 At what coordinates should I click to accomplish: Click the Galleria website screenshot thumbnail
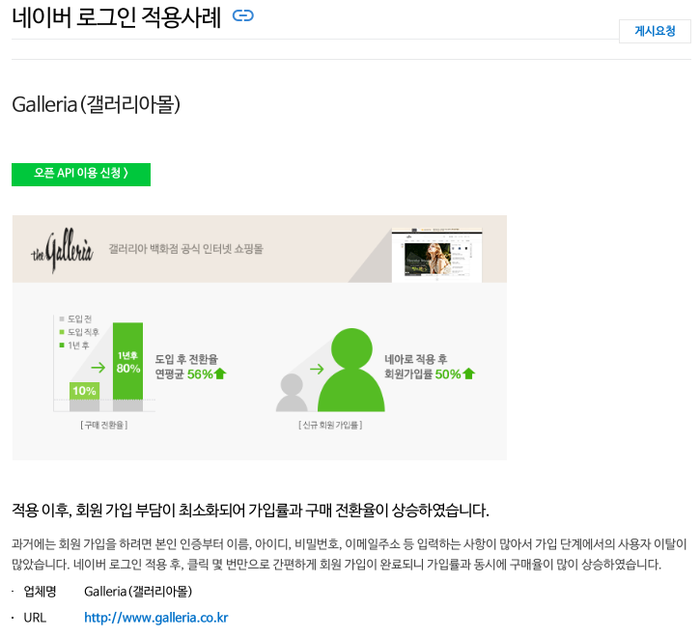(436, 255)
